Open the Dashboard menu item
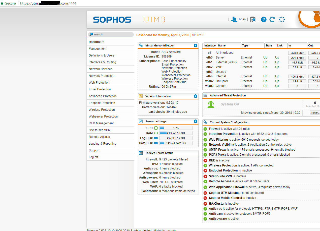 pos(110,42)
